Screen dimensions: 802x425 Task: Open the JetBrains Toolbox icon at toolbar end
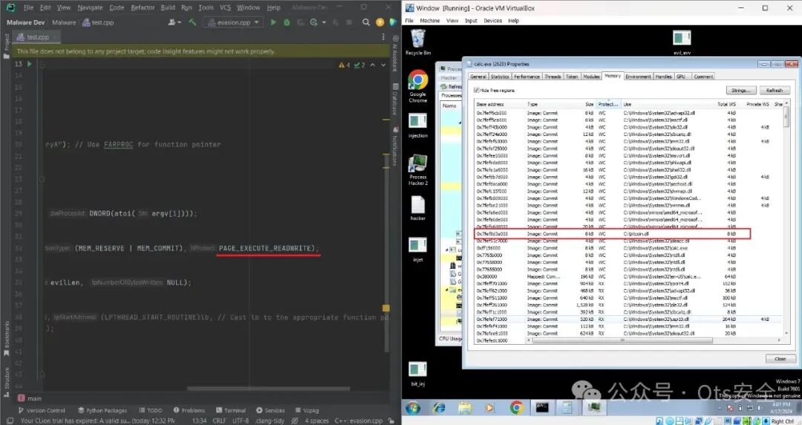(393, 22)
